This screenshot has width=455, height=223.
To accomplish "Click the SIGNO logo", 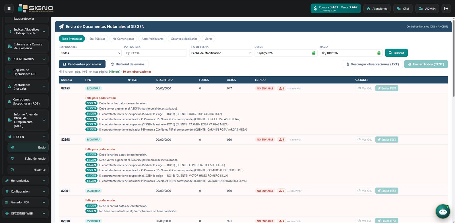I will pyautogui.click(x=36, y=8).
